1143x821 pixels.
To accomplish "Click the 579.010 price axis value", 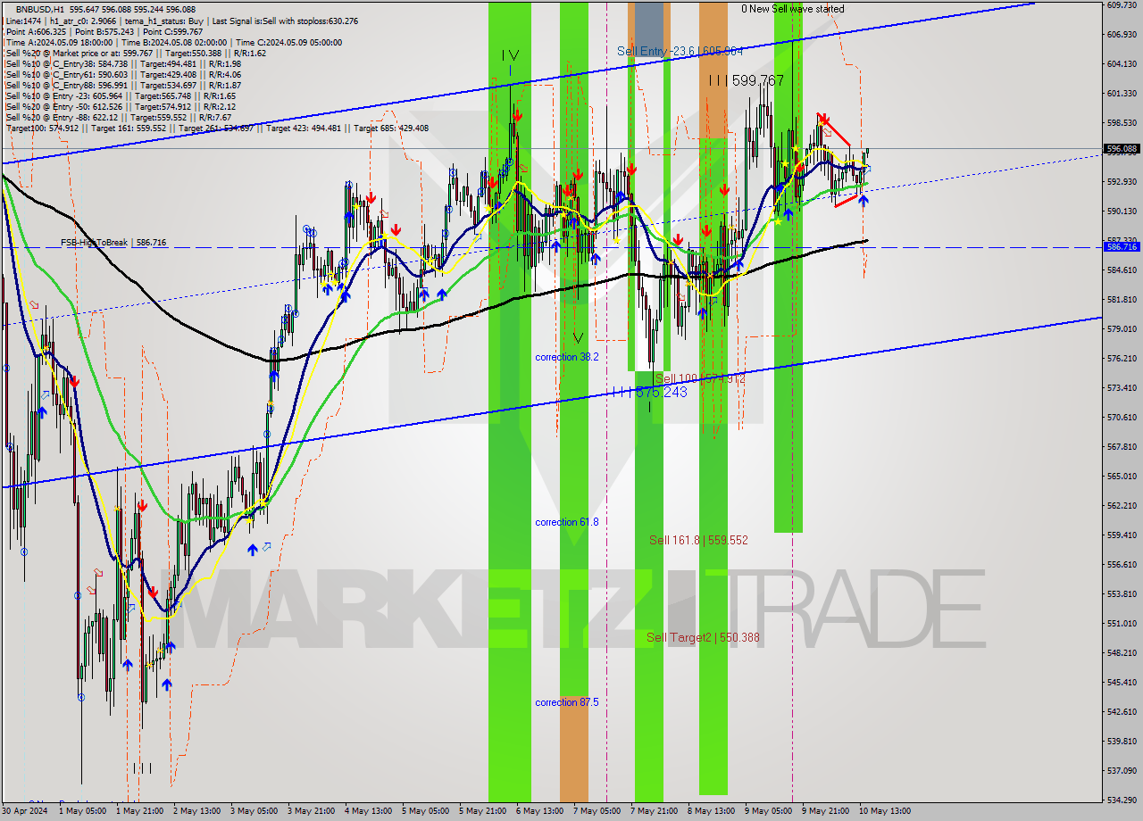I will (x=1121, y=328).
